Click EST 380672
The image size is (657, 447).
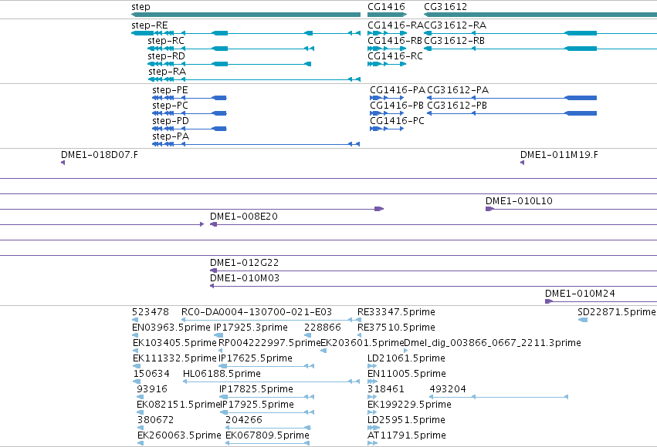[x=155, y=421]
